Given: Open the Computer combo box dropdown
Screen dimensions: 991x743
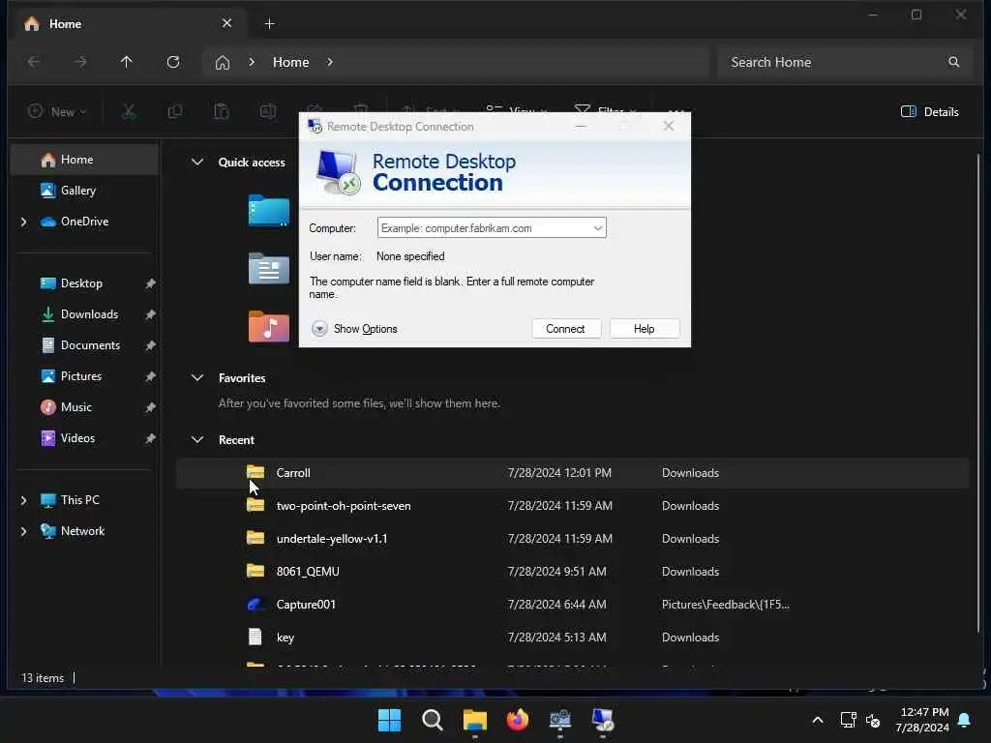Looking at the screenshot, I should point(597,228).
